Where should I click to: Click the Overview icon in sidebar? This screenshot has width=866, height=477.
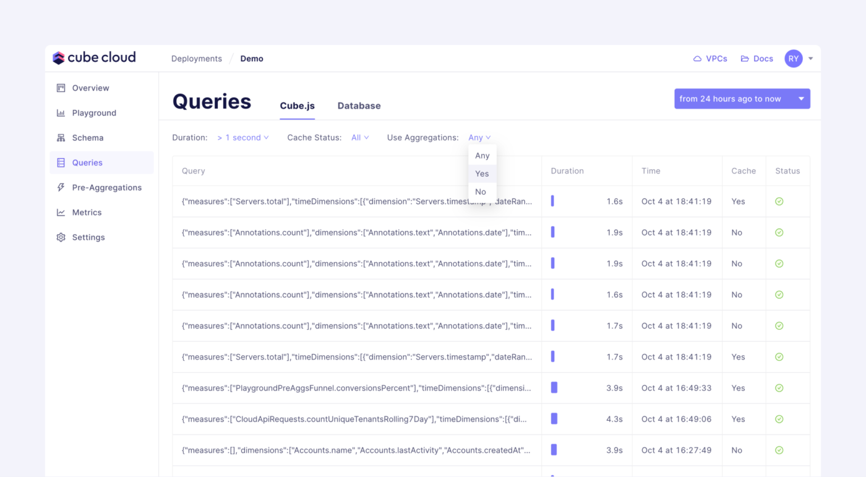[61, 88]
